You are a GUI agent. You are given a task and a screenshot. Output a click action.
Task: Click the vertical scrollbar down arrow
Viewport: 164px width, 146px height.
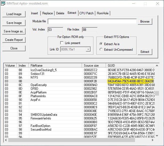coord(157,136)
